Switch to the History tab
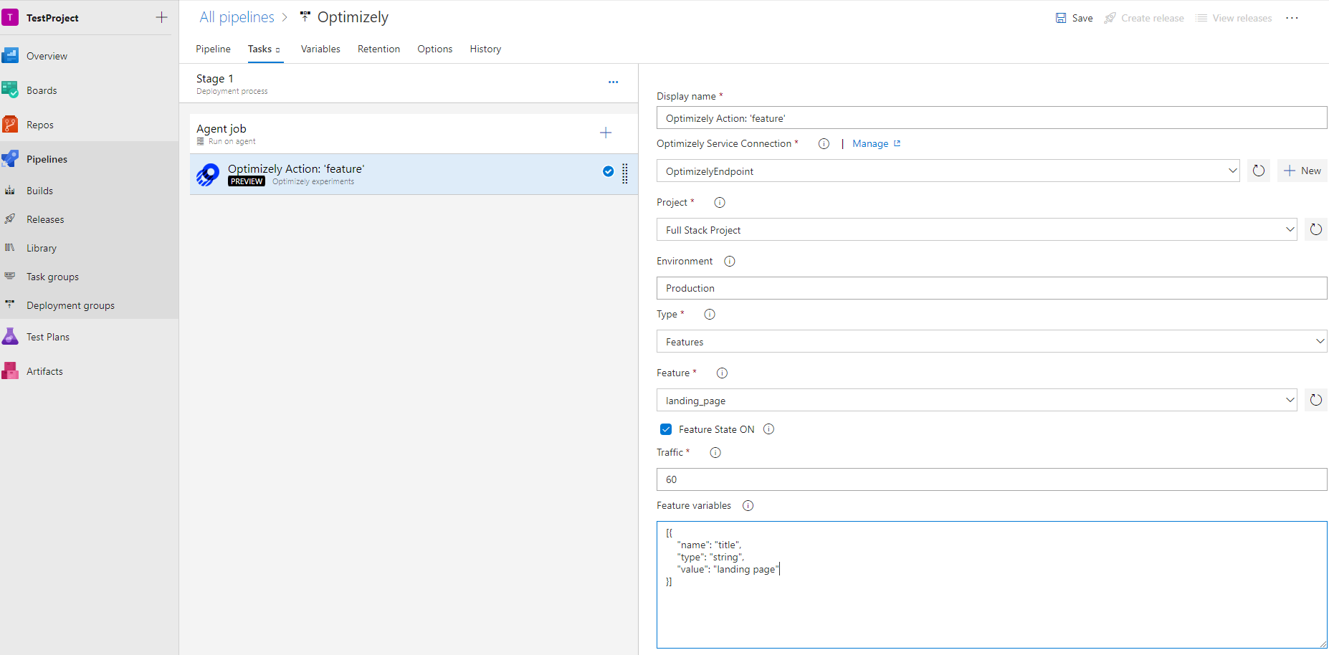1329x655 pixels. point(485,49)
